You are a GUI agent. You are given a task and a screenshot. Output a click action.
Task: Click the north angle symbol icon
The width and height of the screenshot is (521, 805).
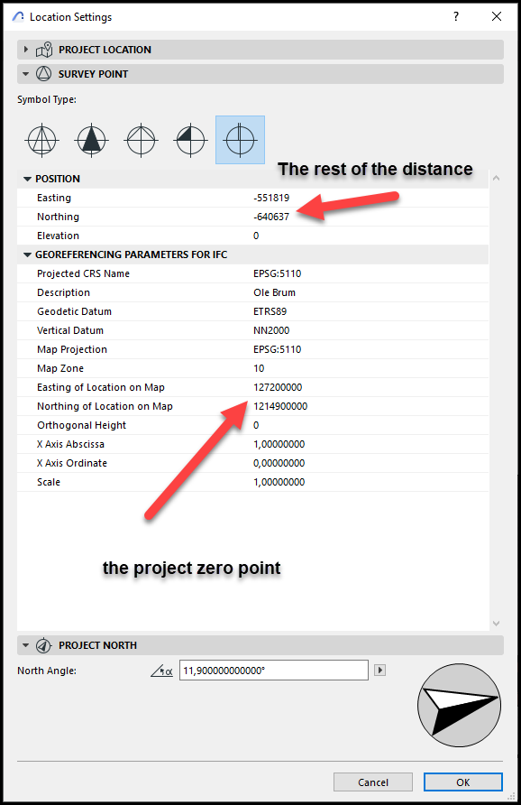point(161,671)
